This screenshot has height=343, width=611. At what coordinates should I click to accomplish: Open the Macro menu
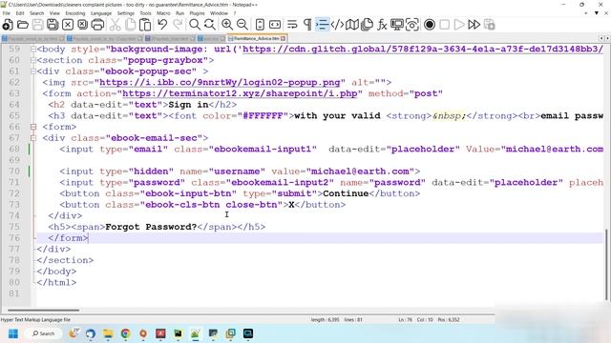(163, 13)
